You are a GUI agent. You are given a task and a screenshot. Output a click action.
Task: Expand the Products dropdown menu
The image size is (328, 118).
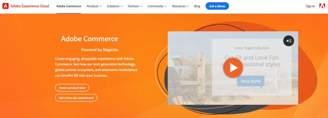(94, 6)
